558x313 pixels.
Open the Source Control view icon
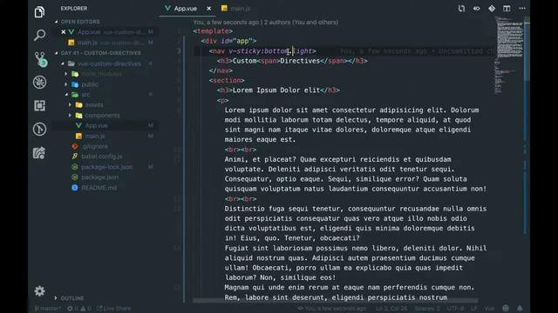point(41,59)
